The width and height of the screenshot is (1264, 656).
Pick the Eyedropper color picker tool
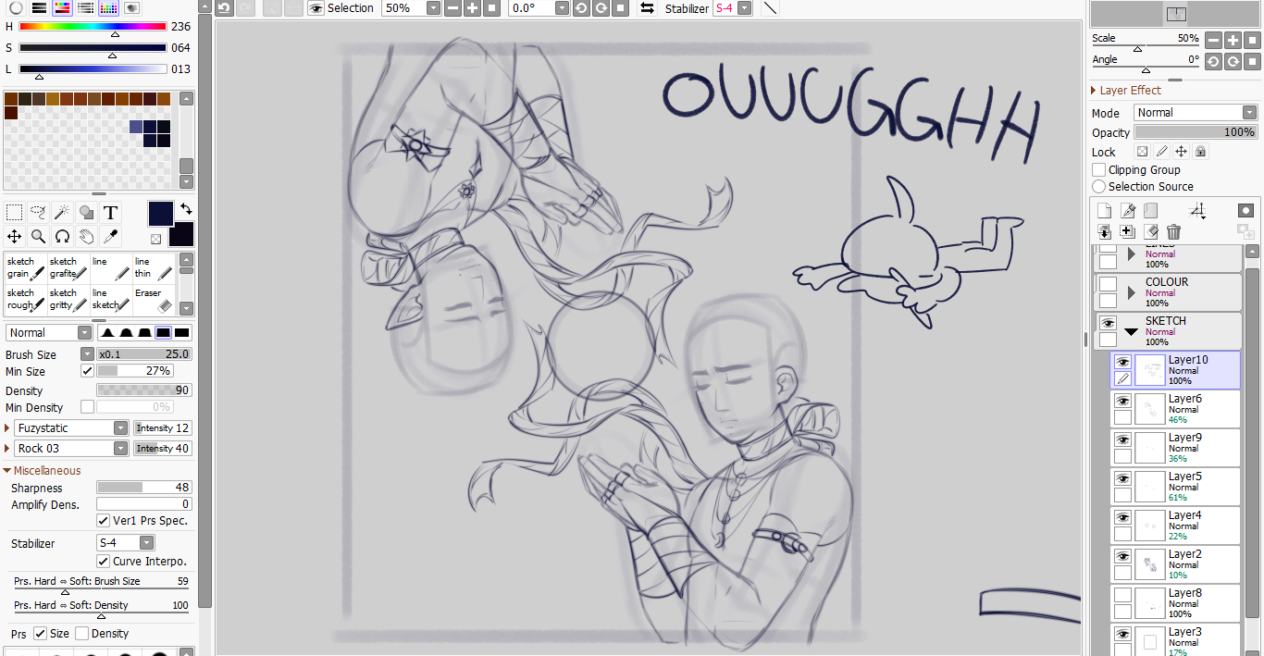click(109, 237)
